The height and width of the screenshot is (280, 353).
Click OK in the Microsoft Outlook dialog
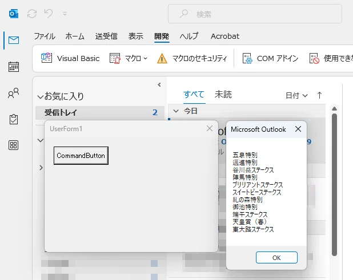pos(276,258)
